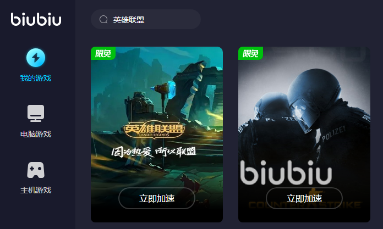The height and width of the screenshot is (229, 383).
Task: Start 立即加速 for League of Legends
Action: coord(157,198)
